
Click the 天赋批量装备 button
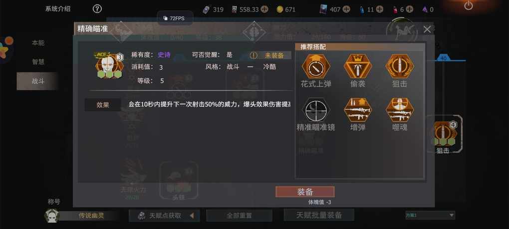(x=319, y=215)
